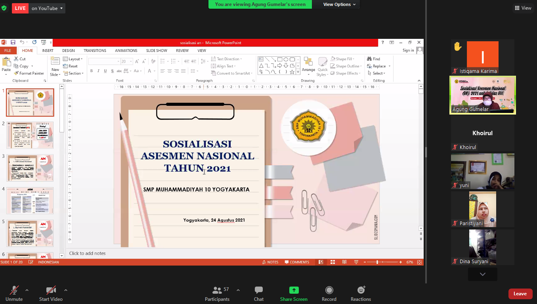Select slide 3 thumbnail in panel
This screenshot has height=304, width=537.
(x=30, y=168)
